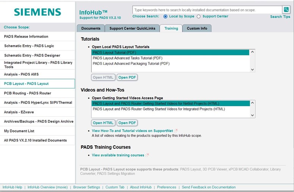This screenshot has height=192, width=294.
Task: Select PADS Layout Advanced Packaging Tutorial (PDF)
Action: [x=170, y=63]
